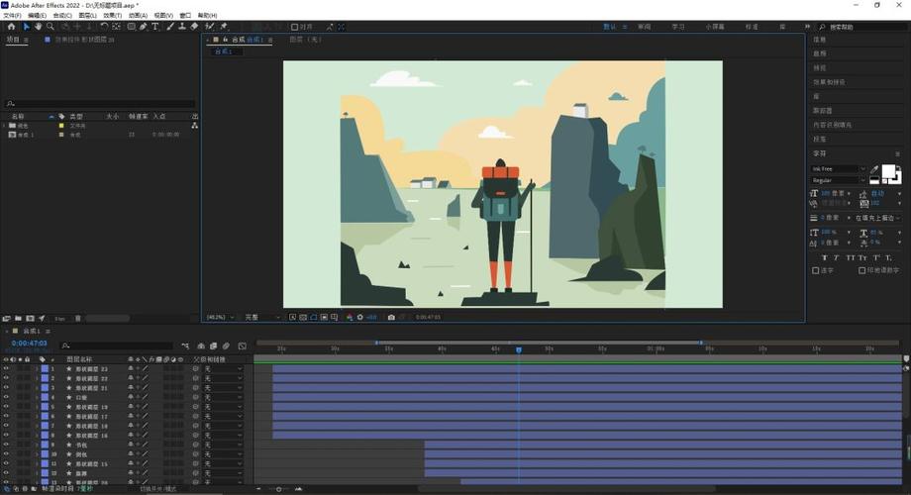The image size is (911, 495).
Task: Select the Puppet Pin tool
Action: 224,27
